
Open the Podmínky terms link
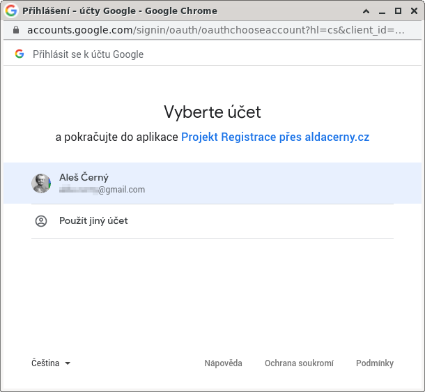pyautogui.click(x=375, y=363)
